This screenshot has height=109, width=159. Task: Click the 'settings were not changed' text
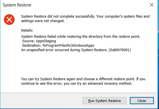[43, 21]
